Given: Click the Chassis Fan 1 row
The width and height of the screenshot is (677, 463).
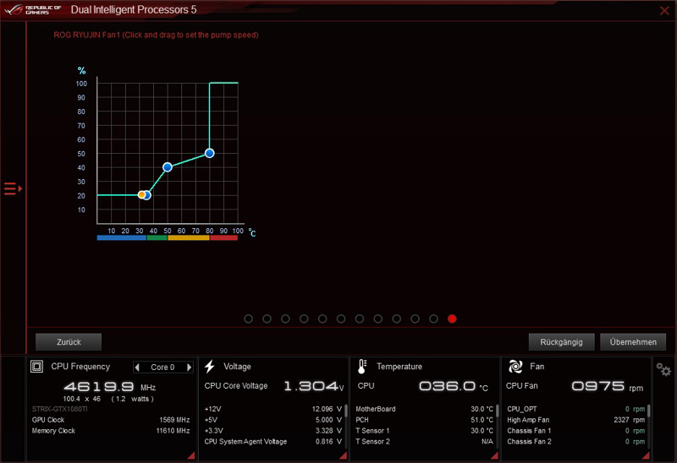Looking at the screenshot, I should point(576,431).
